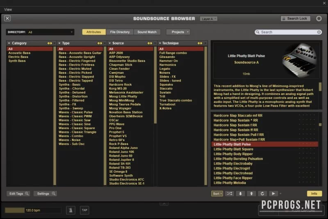
Task: Click the soundsource results list scrollbar
Action: [320, 125]
